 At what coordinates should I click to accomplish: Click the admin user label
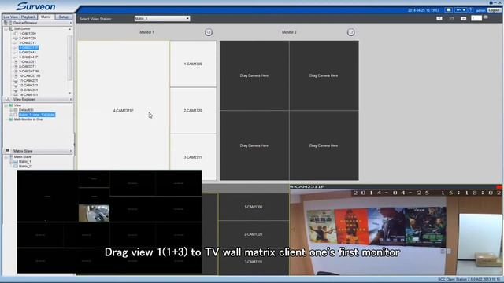[480, 10]
